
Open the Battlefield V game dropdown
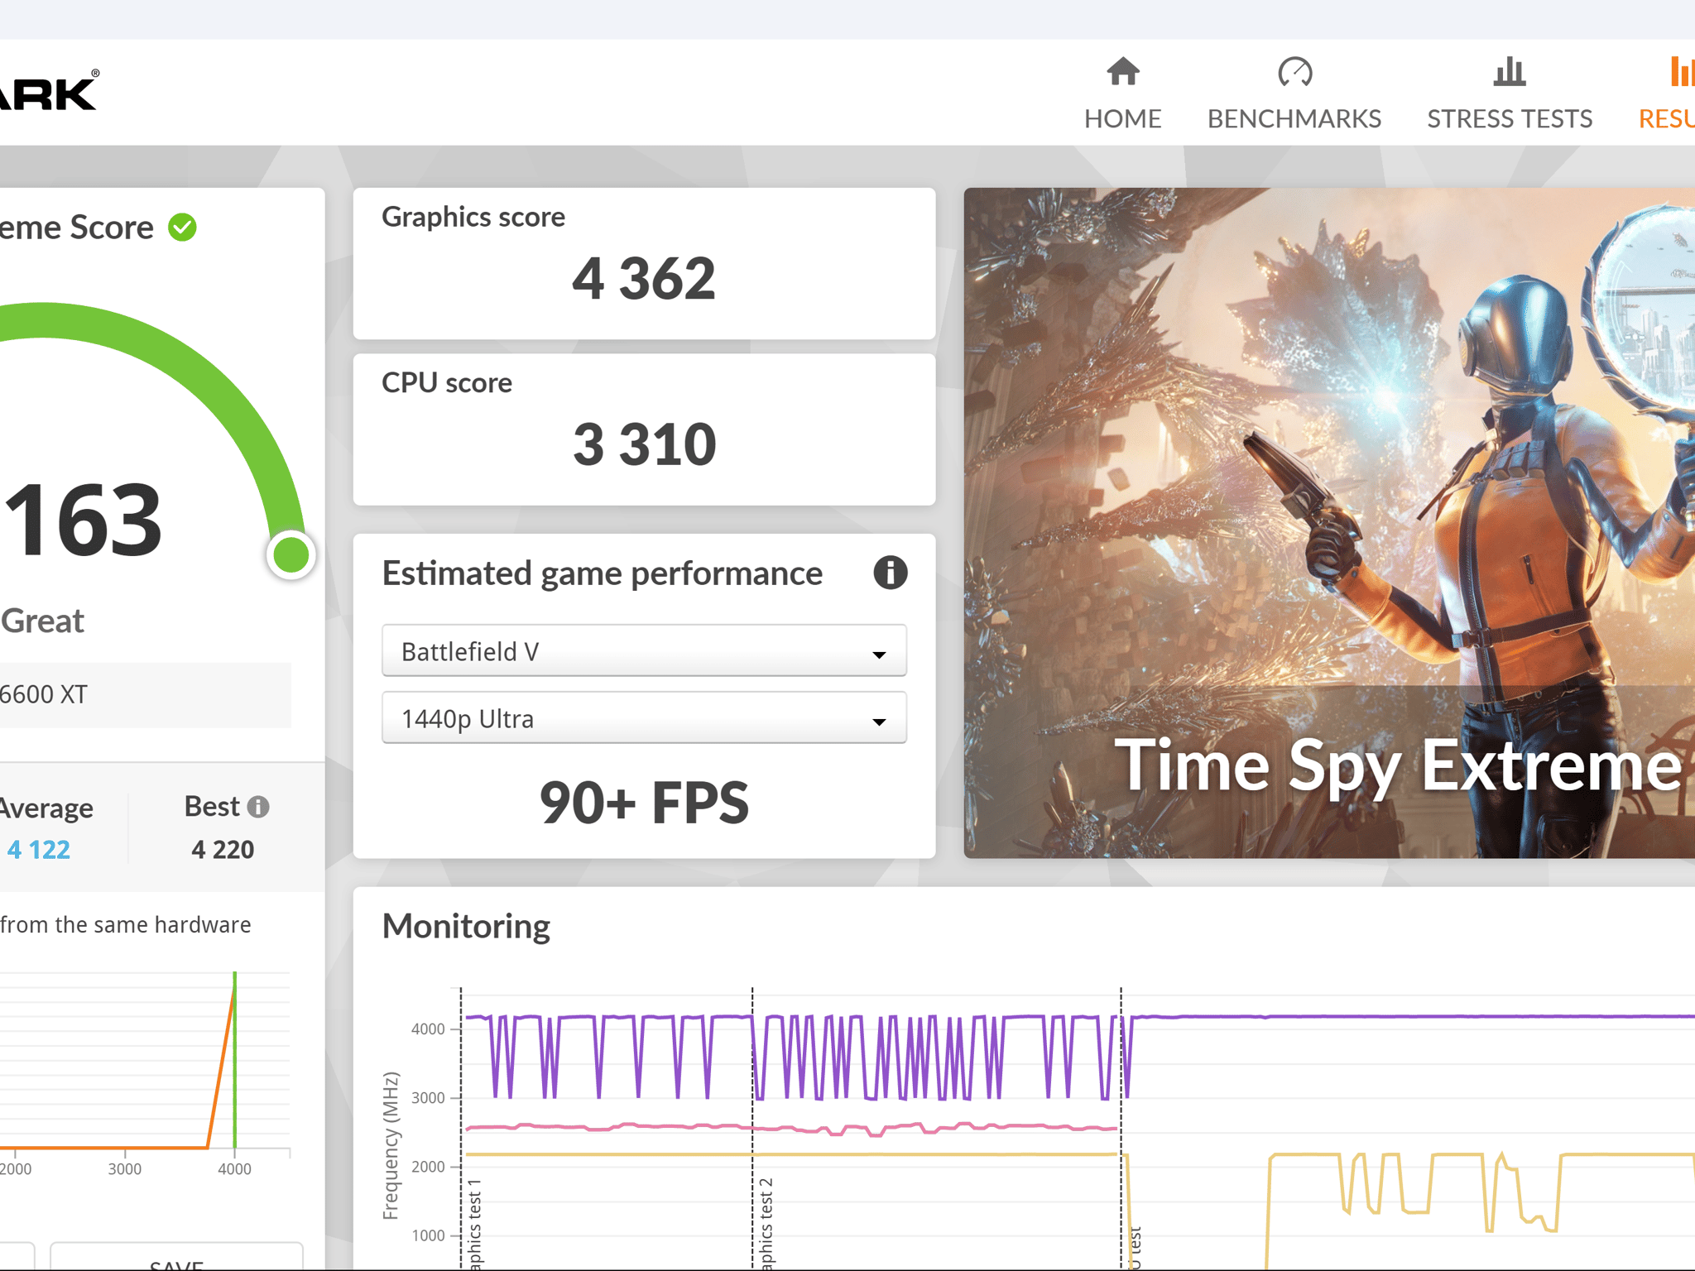[x=644, y=651]
